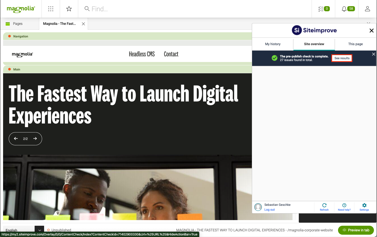This screenshot has height=237, width=377.
Task: Open the app launcher grid icon
Action: pos(51,9)
